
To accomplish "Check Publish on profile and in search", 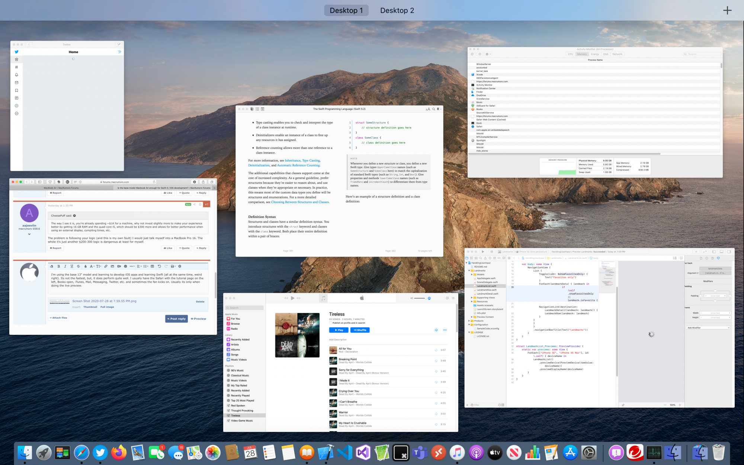I will [x=330, y=323].
